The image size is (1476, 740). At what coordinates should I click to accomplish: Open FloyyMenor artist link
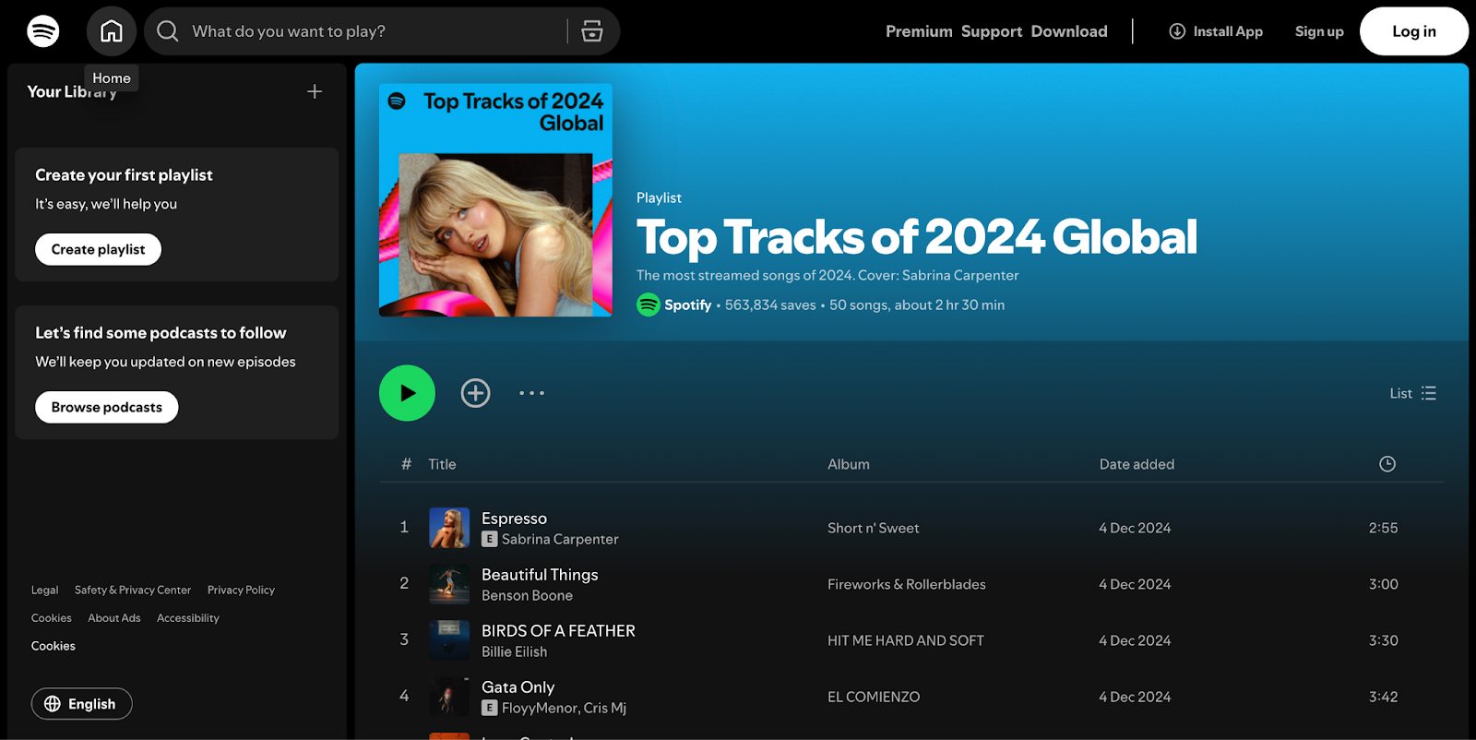tap(540, 709)
